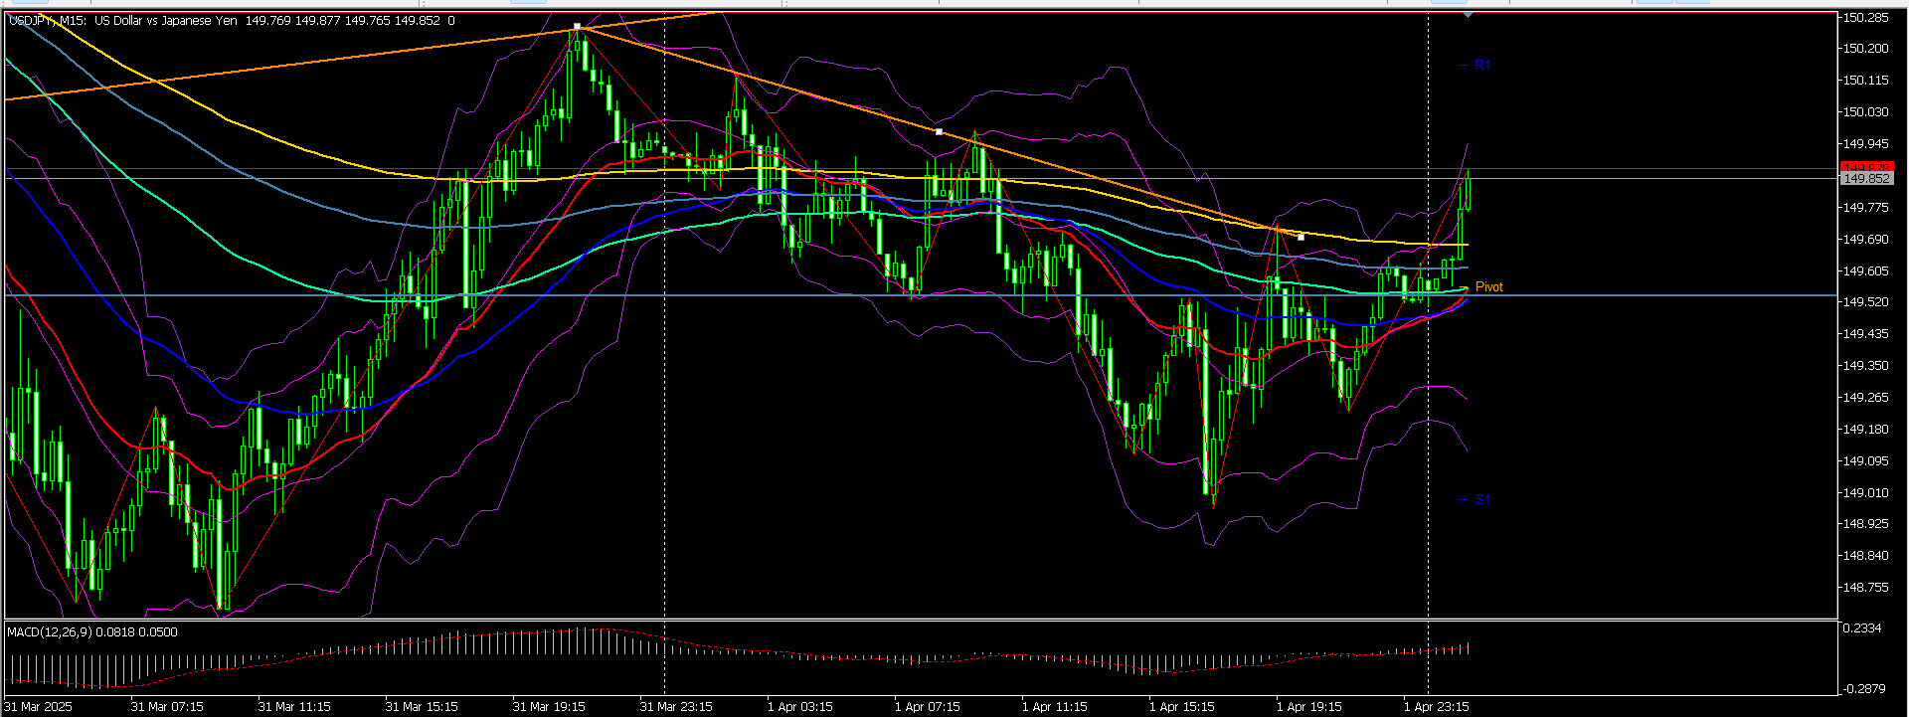Select the orange trendline's end anchor near the yellow average
The image size is (1909, 717).
(1302, 237)
